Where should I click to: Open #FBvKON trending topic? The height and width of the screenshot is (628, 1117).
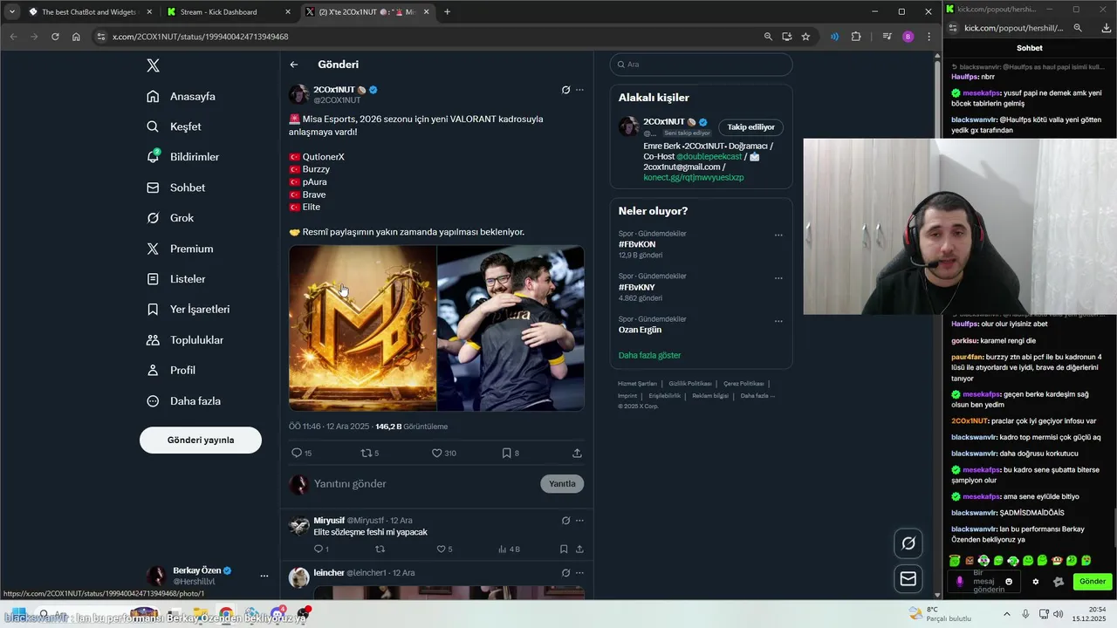point(637,244)
